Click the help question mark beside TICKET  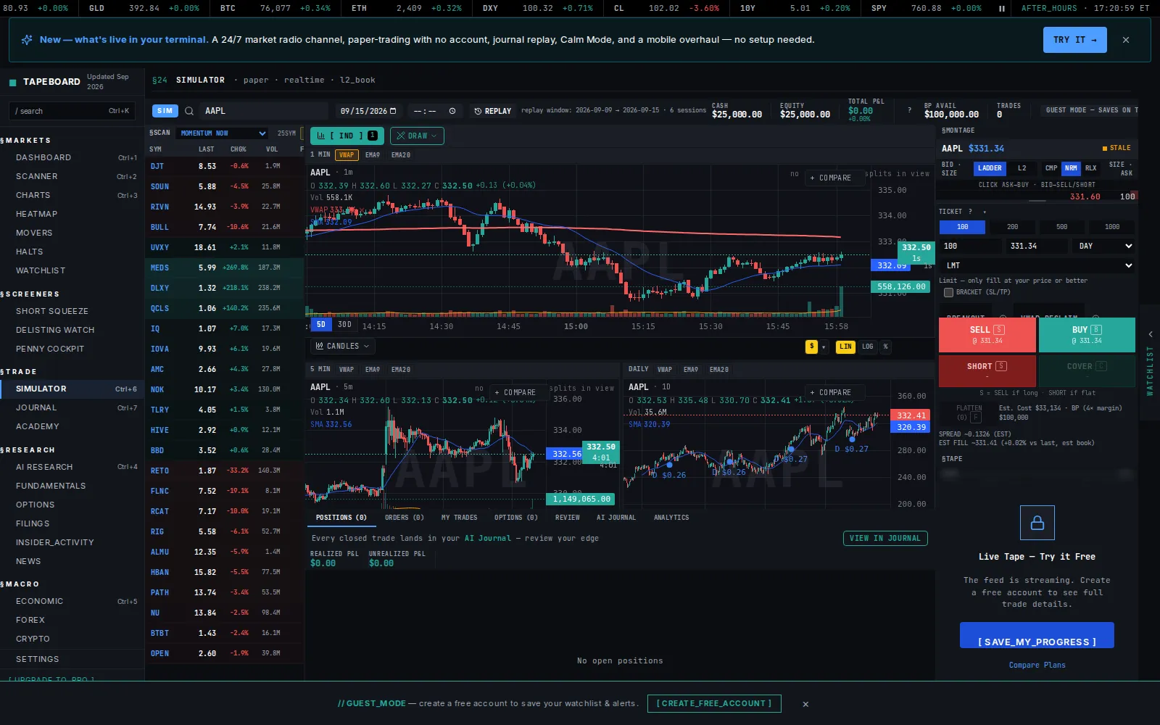point(970,212)
